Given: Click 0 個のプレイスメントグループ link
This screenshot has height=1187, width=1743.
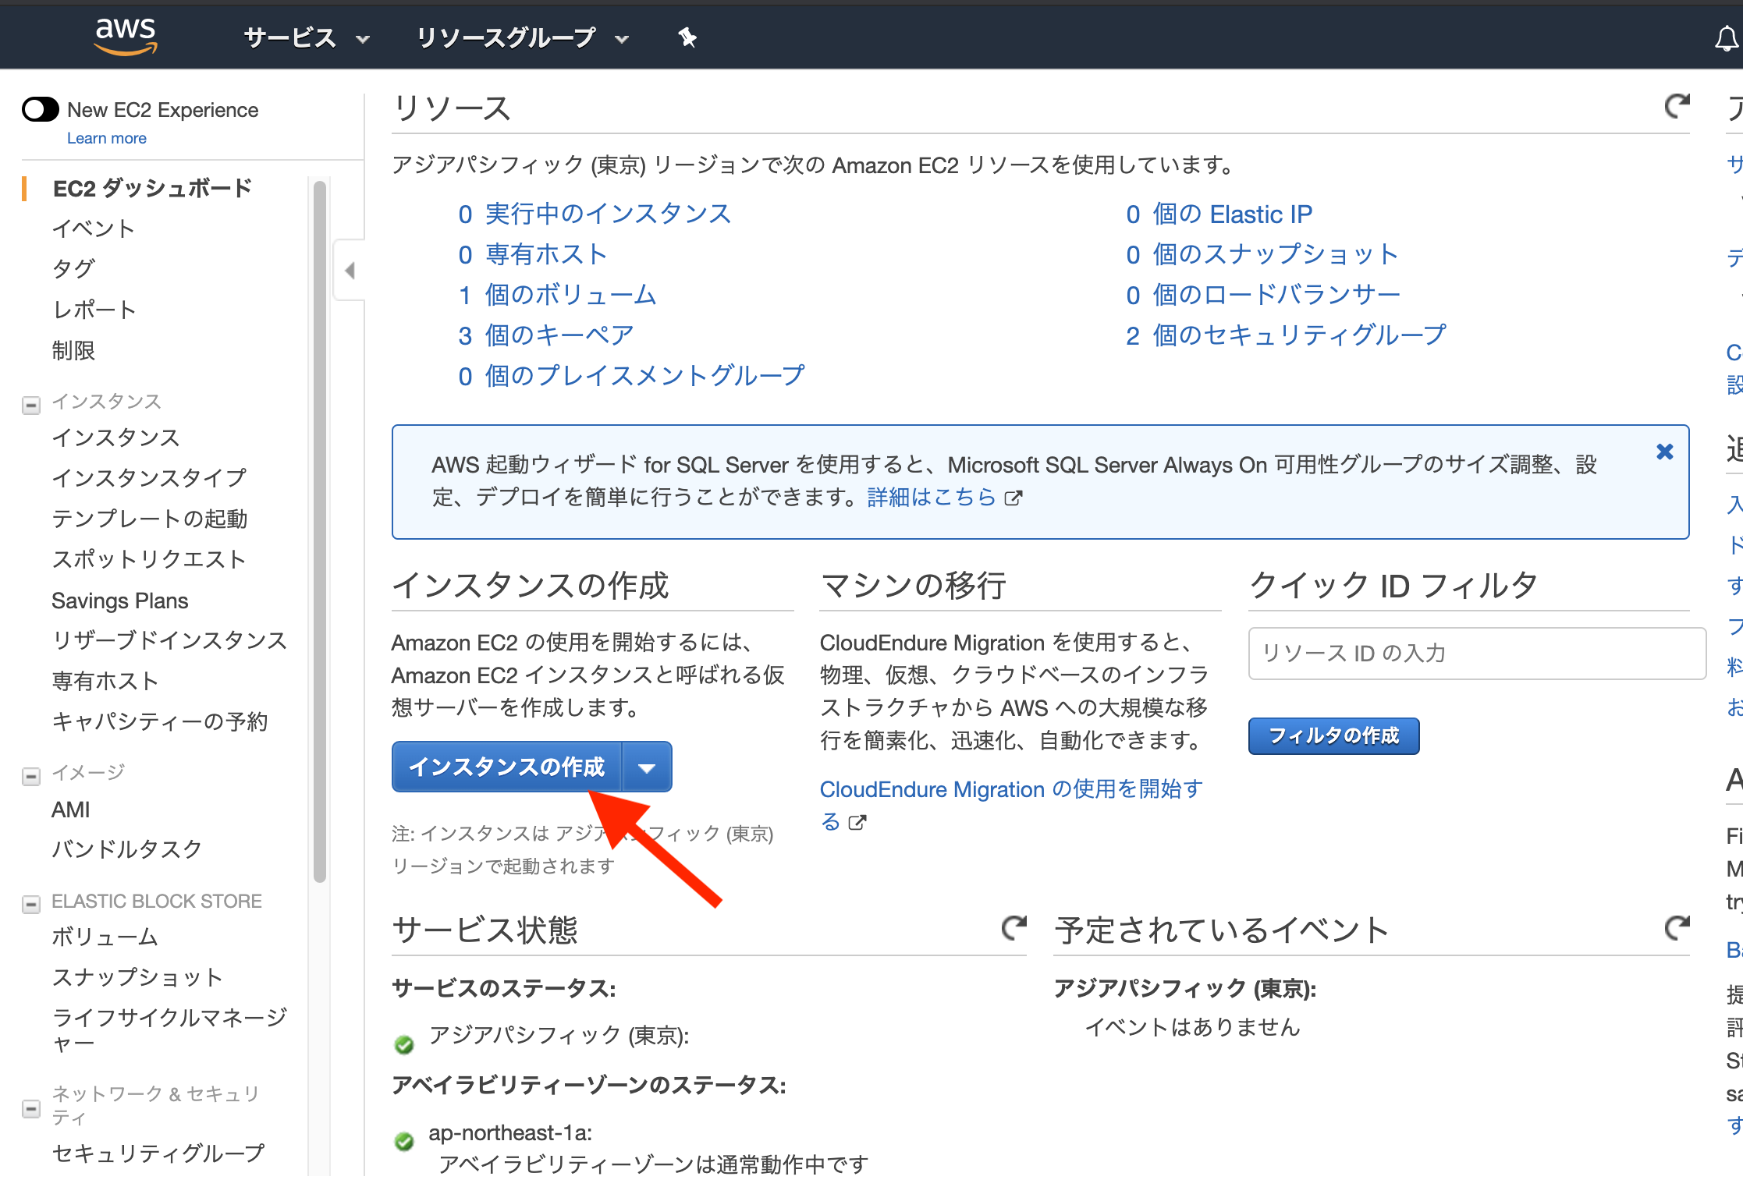Looking at the screenshot, I should click(x=631, y=376).
